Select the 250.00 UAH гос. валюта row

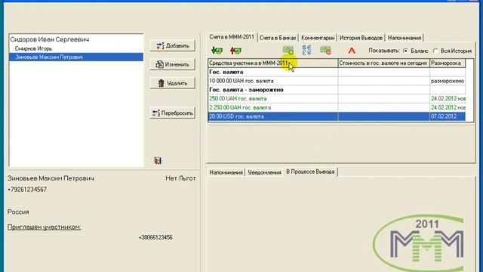[337, 99]
